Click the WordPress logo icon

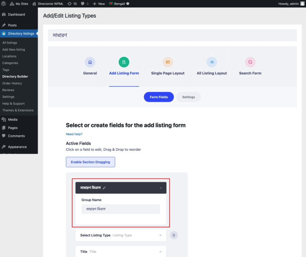pos(4,4)
